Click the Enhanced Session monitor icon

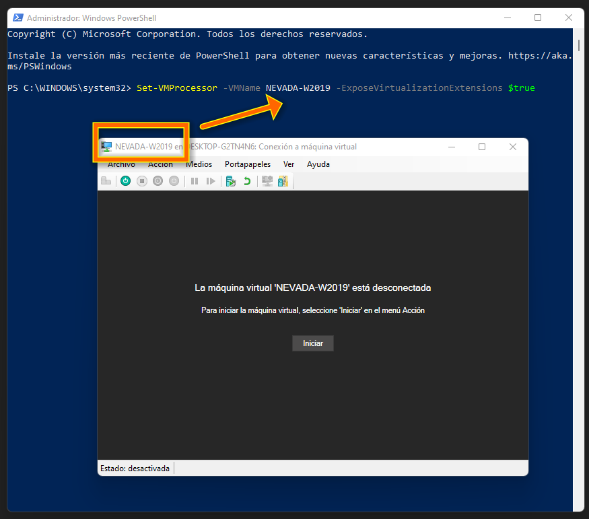[x=267, y=181]
